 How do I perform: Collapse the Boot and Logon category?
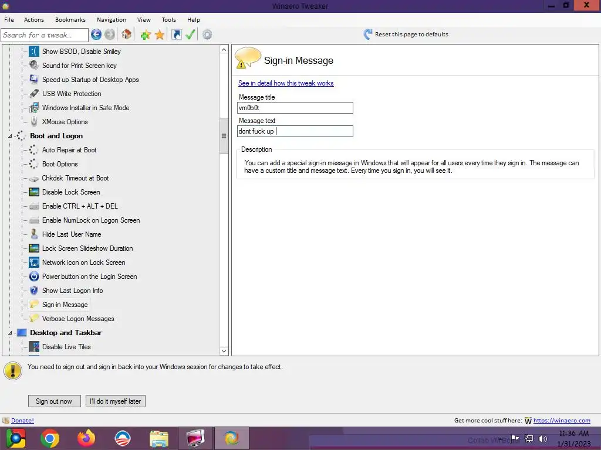tap(11, 136)
